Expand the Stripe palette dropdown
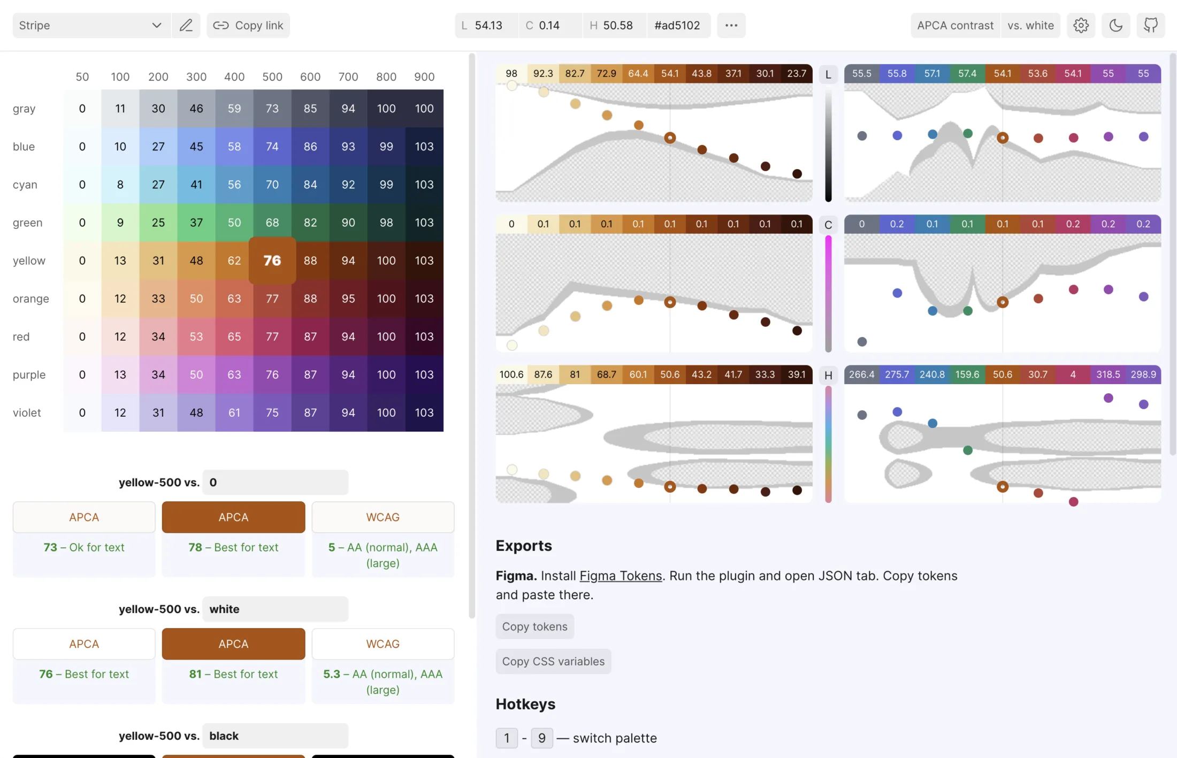 tap(91, 25)
